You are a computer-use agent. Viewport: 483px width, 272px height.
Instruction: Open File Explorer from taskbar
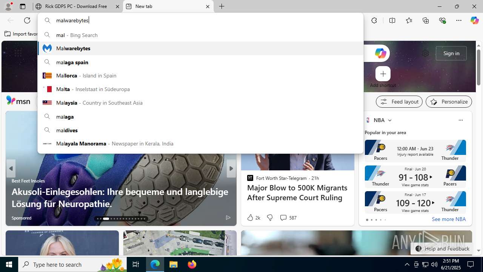(x=174, y=264)
